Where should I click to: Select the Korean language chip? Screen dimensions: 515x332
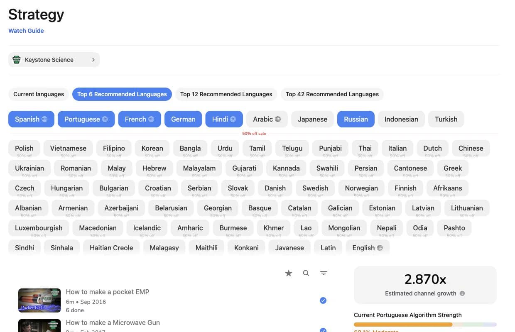152,148
